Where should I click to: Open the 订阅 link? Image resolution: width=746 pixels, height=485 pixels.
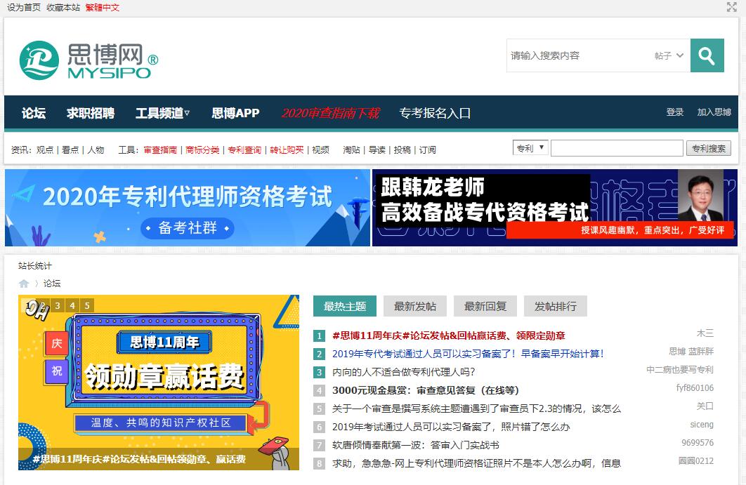pyautogui.click(x=428, y=150)
